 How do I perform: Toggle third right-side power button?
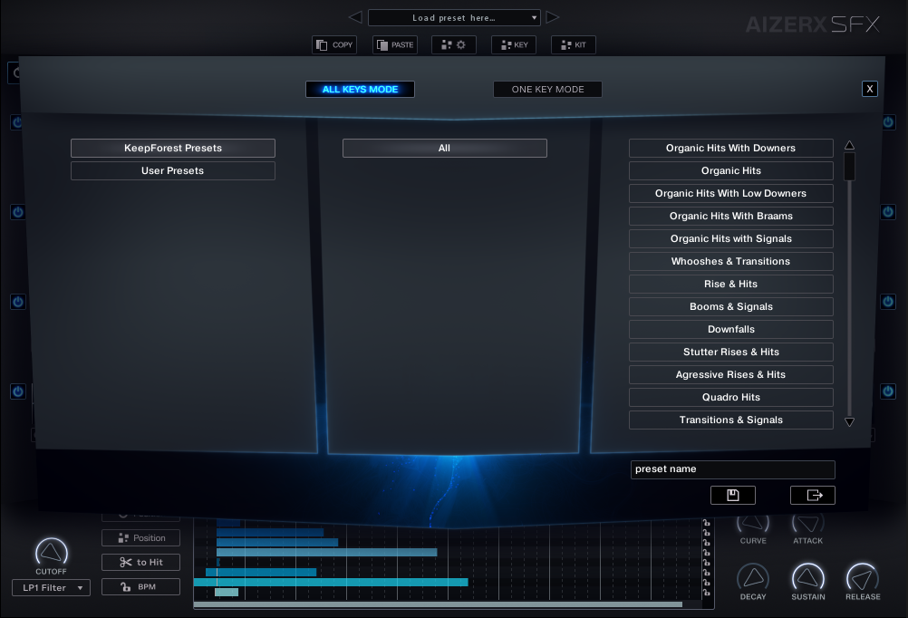888,302
